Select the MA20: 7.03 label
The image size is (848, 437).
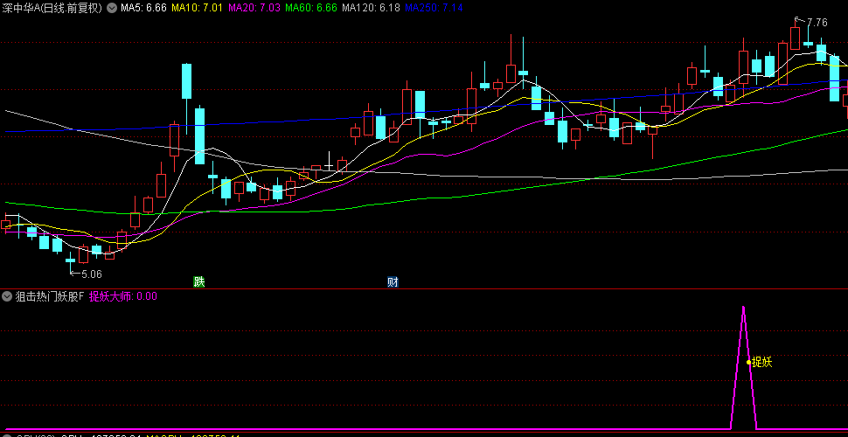[x=254, y=8]
